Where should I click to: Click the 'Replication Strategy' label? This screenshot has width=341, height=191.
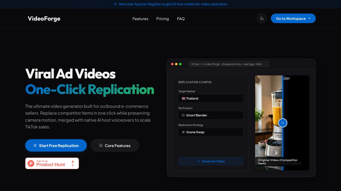[x=191, y=125]
